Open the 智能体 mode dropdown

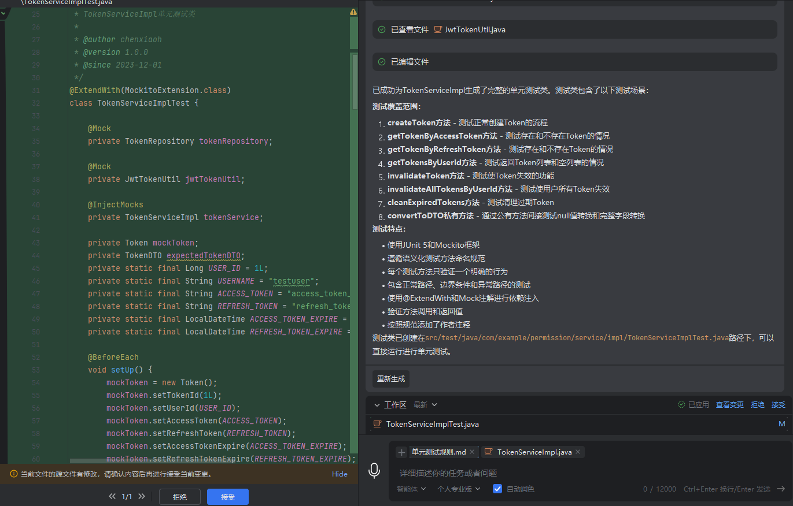[x=411, y=489]
